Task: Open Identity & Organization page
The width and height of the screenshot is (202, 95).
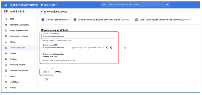Action: [20, 25]
